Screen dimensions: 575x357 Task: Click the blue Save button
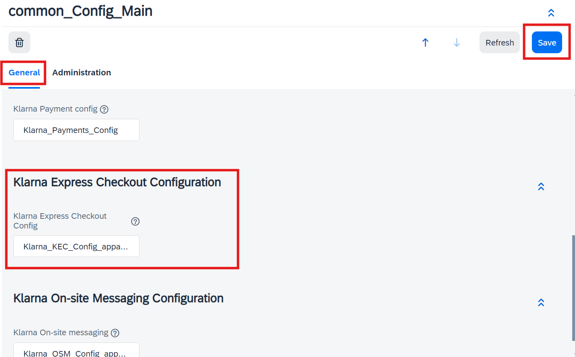(x=547, y=42)
